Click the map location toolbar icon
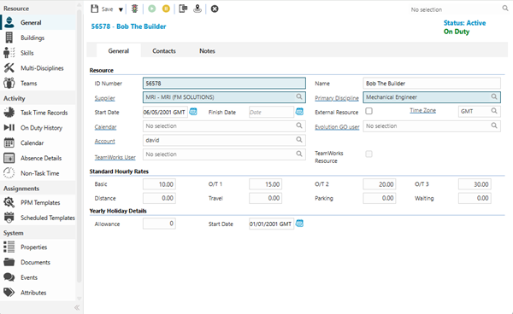 coord(198,9)
